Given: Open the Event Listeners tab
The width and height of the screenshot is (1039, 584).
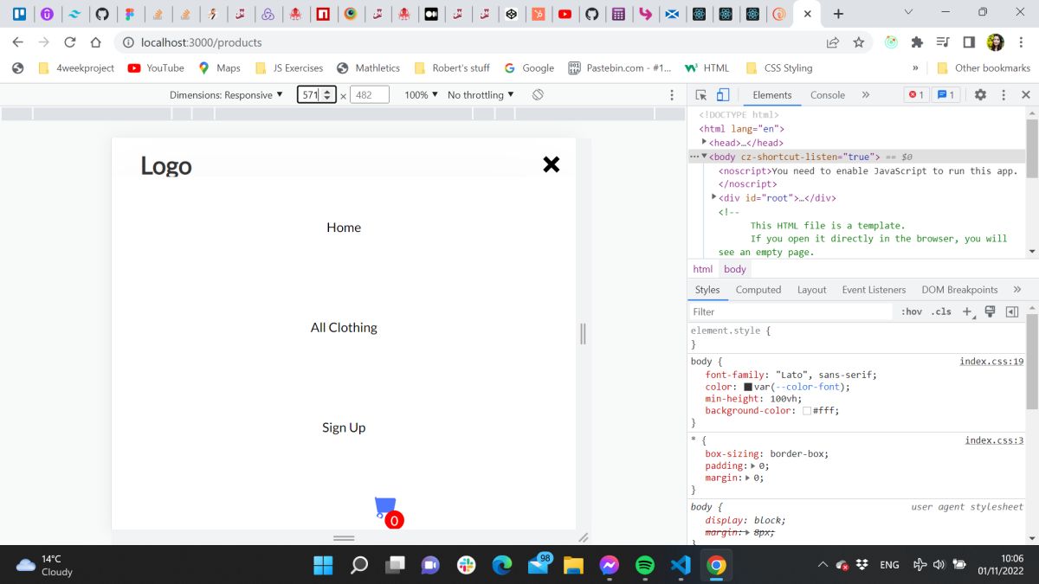Looking at the screenshot, I should point(874,290).
